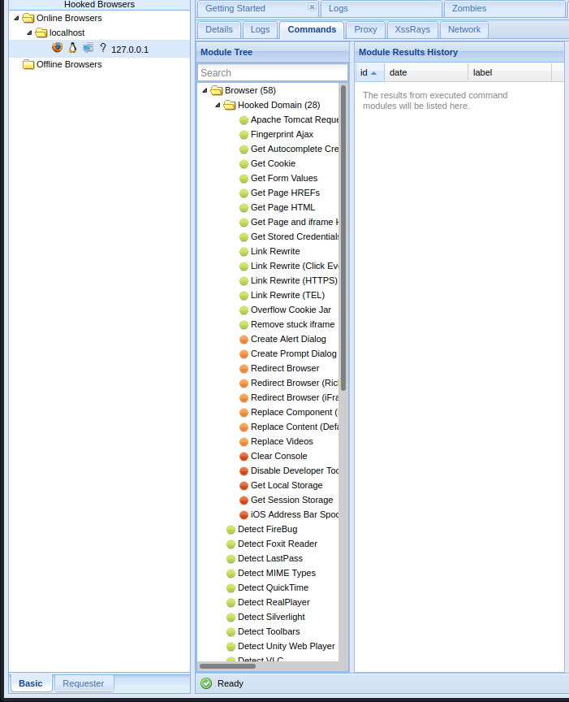Select the Link Rewrite (HTTPS) module
Screen dimensions: 569x702
pos(294,280)
